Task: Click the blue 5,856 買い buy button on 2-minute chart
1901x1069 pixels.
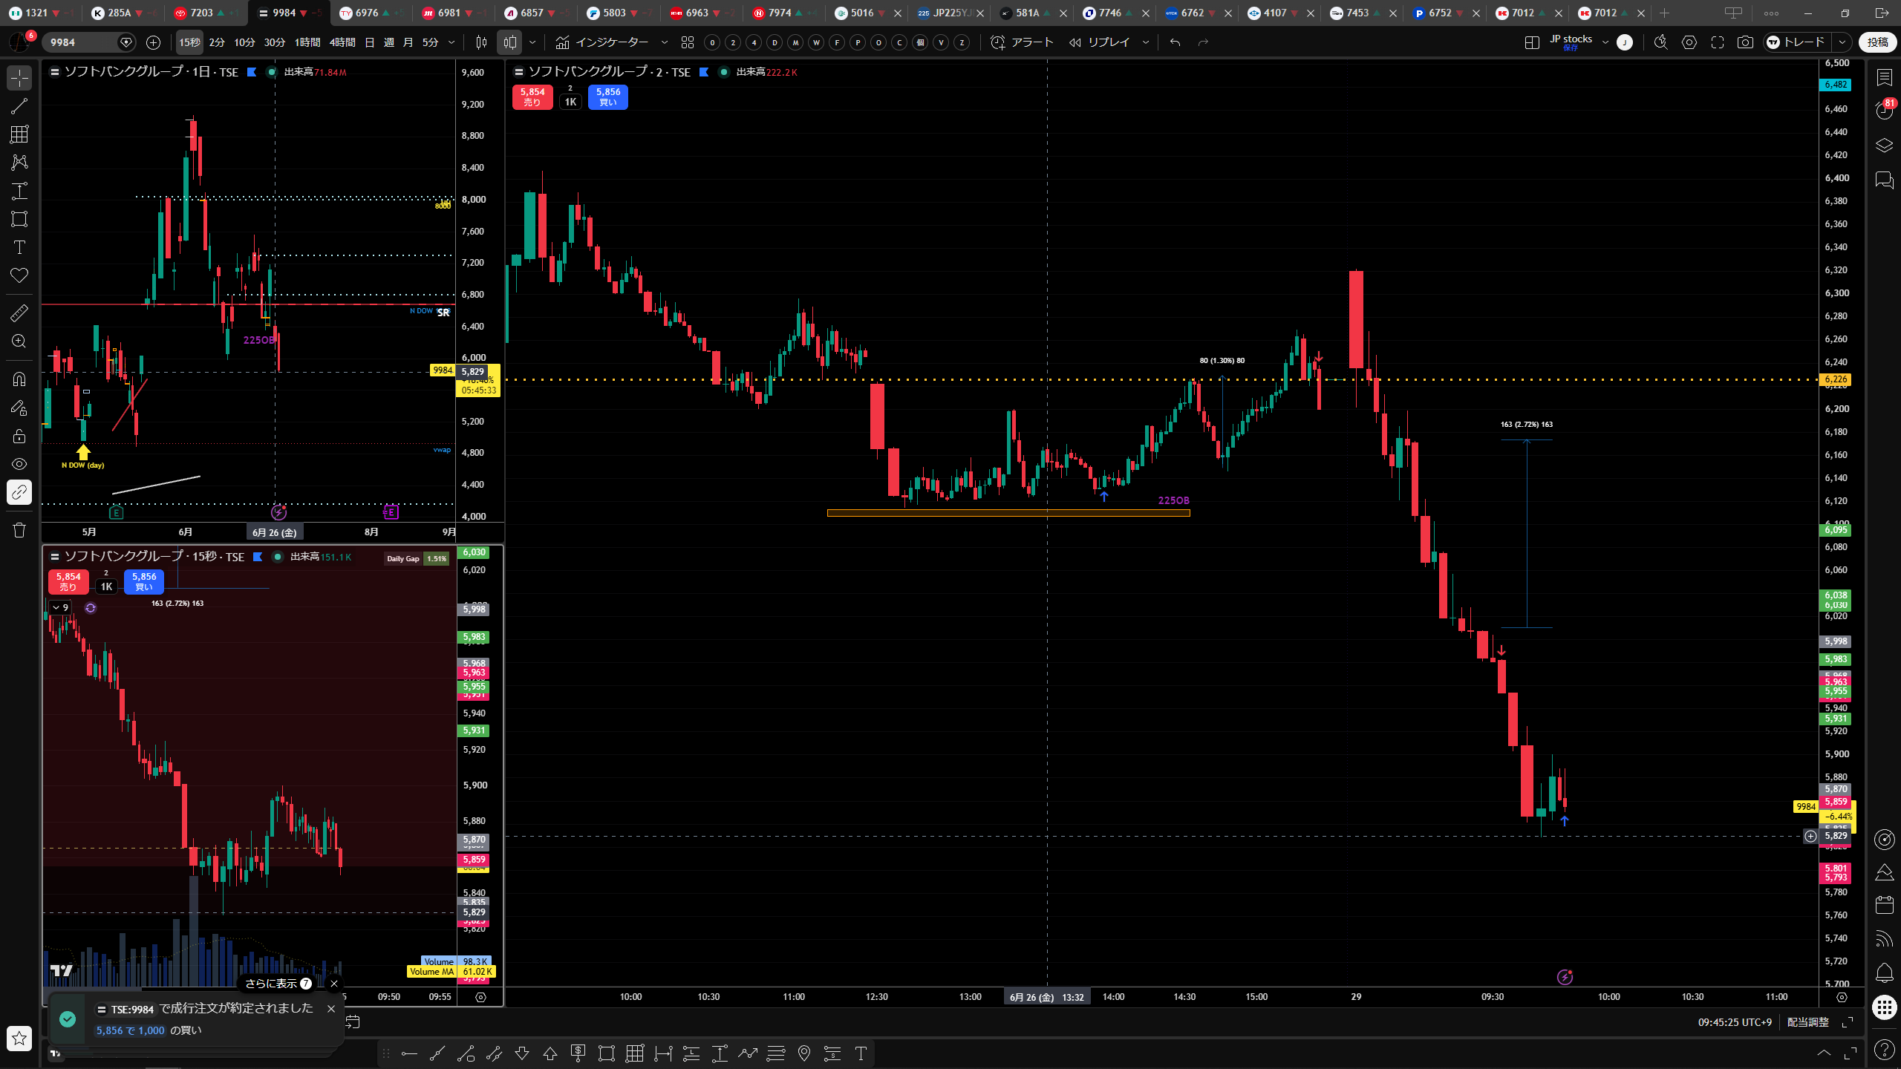Action: point(608,97)
